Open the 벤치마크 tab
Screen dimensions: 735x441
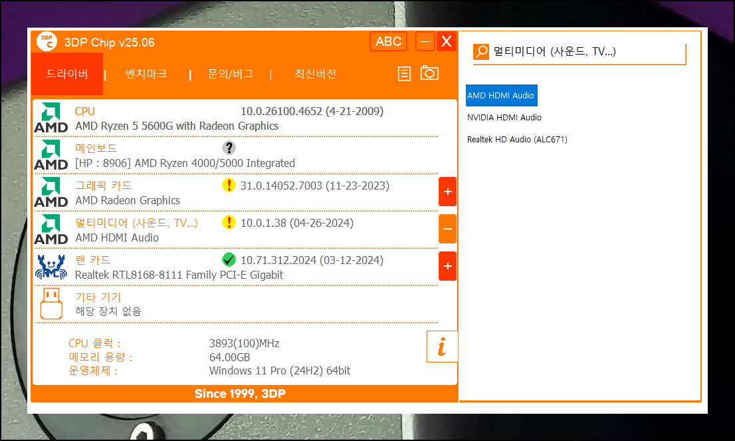coord(146,74)
